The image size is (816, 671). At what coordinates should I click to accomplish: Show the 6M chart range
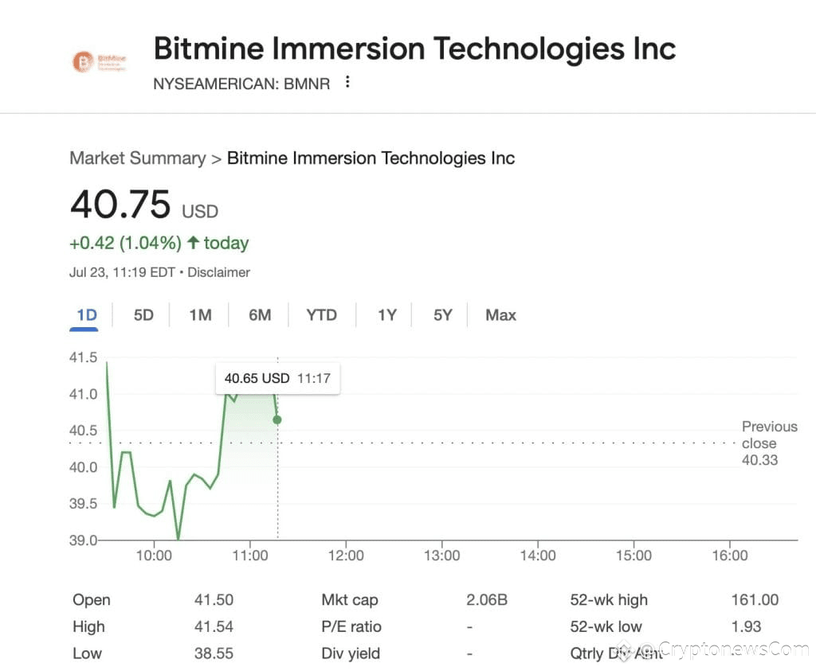260,315
